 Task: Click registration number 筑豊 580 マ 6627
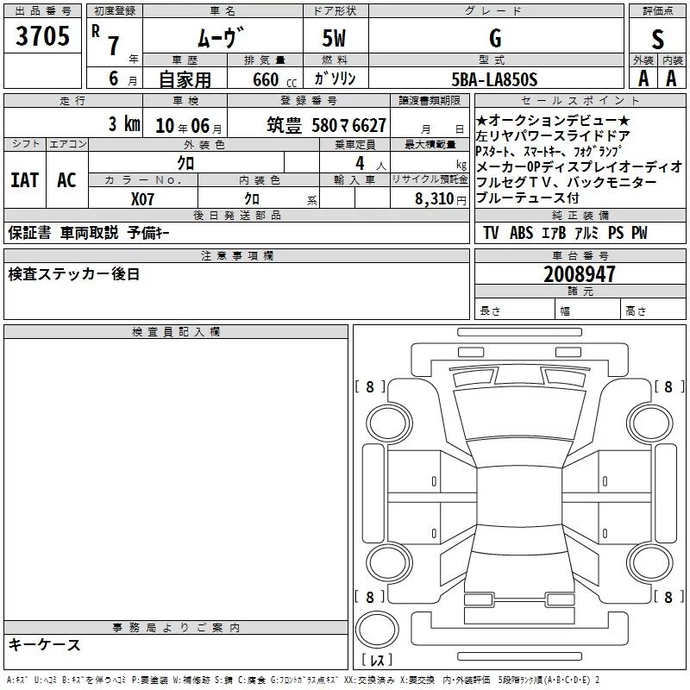(327, 125)
